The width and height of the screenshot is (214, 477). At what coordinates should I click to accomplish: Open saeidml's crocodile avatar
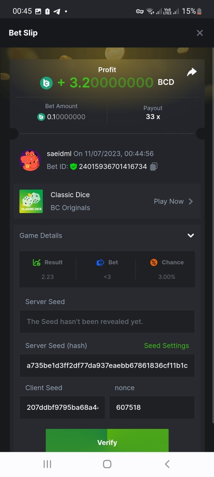point(30,160)
